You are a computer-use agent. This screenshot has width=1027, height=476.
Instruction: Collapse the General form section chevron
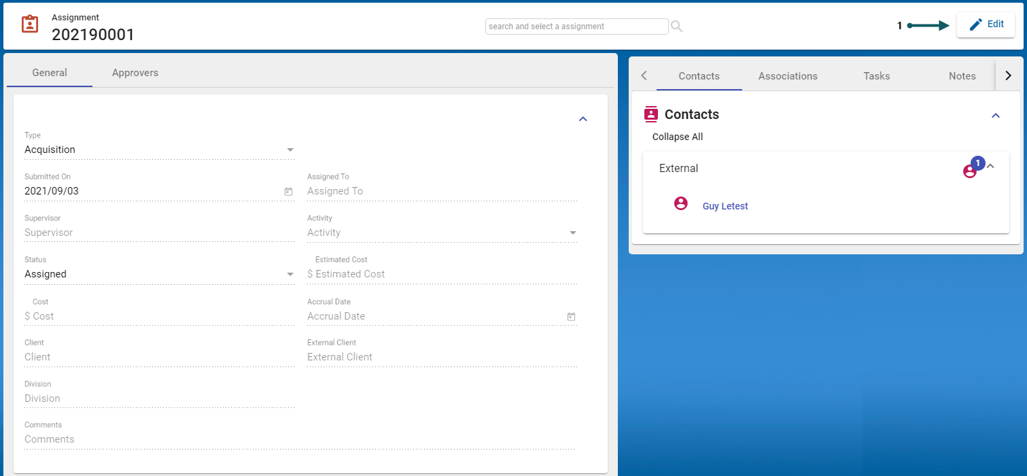582,119
